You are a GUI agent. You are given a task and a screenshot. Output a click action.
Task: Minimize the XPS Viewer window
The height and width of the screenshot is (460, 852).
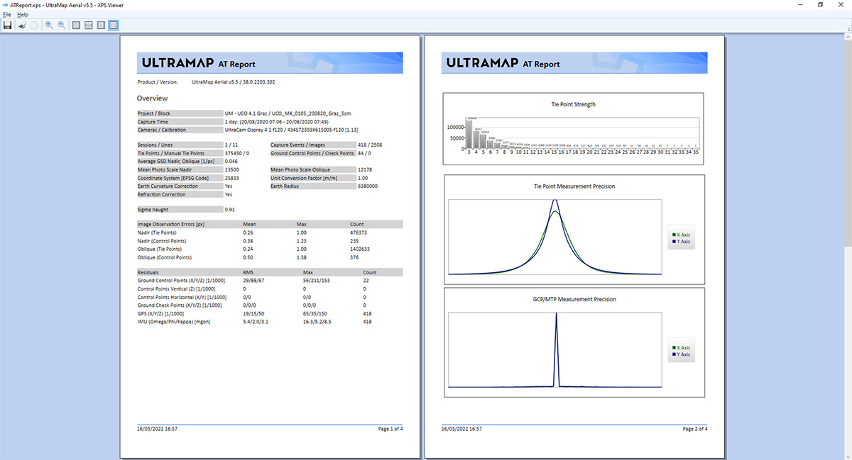coord(801,4)
